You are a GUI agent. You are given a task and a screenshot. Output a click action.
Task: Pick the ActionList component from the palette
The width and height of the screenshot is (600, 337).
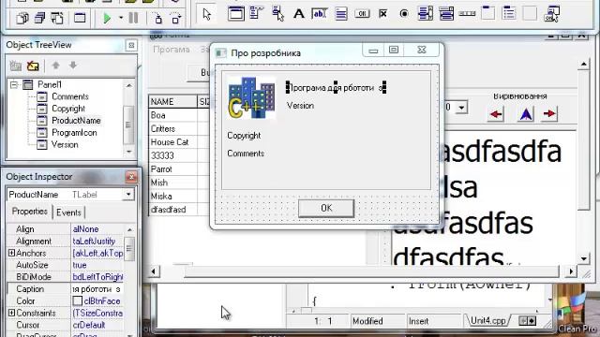click(x=552, y=14)
